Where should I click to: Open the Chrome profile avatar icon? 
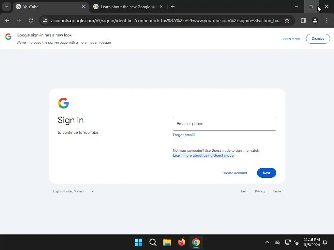(x=315, y=21)
